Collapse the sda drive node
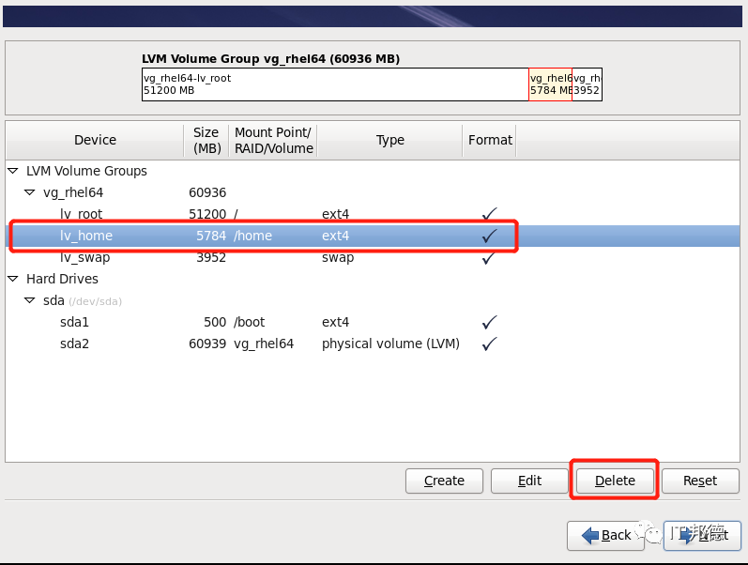 pyautogui.click(x=30, y=300)
